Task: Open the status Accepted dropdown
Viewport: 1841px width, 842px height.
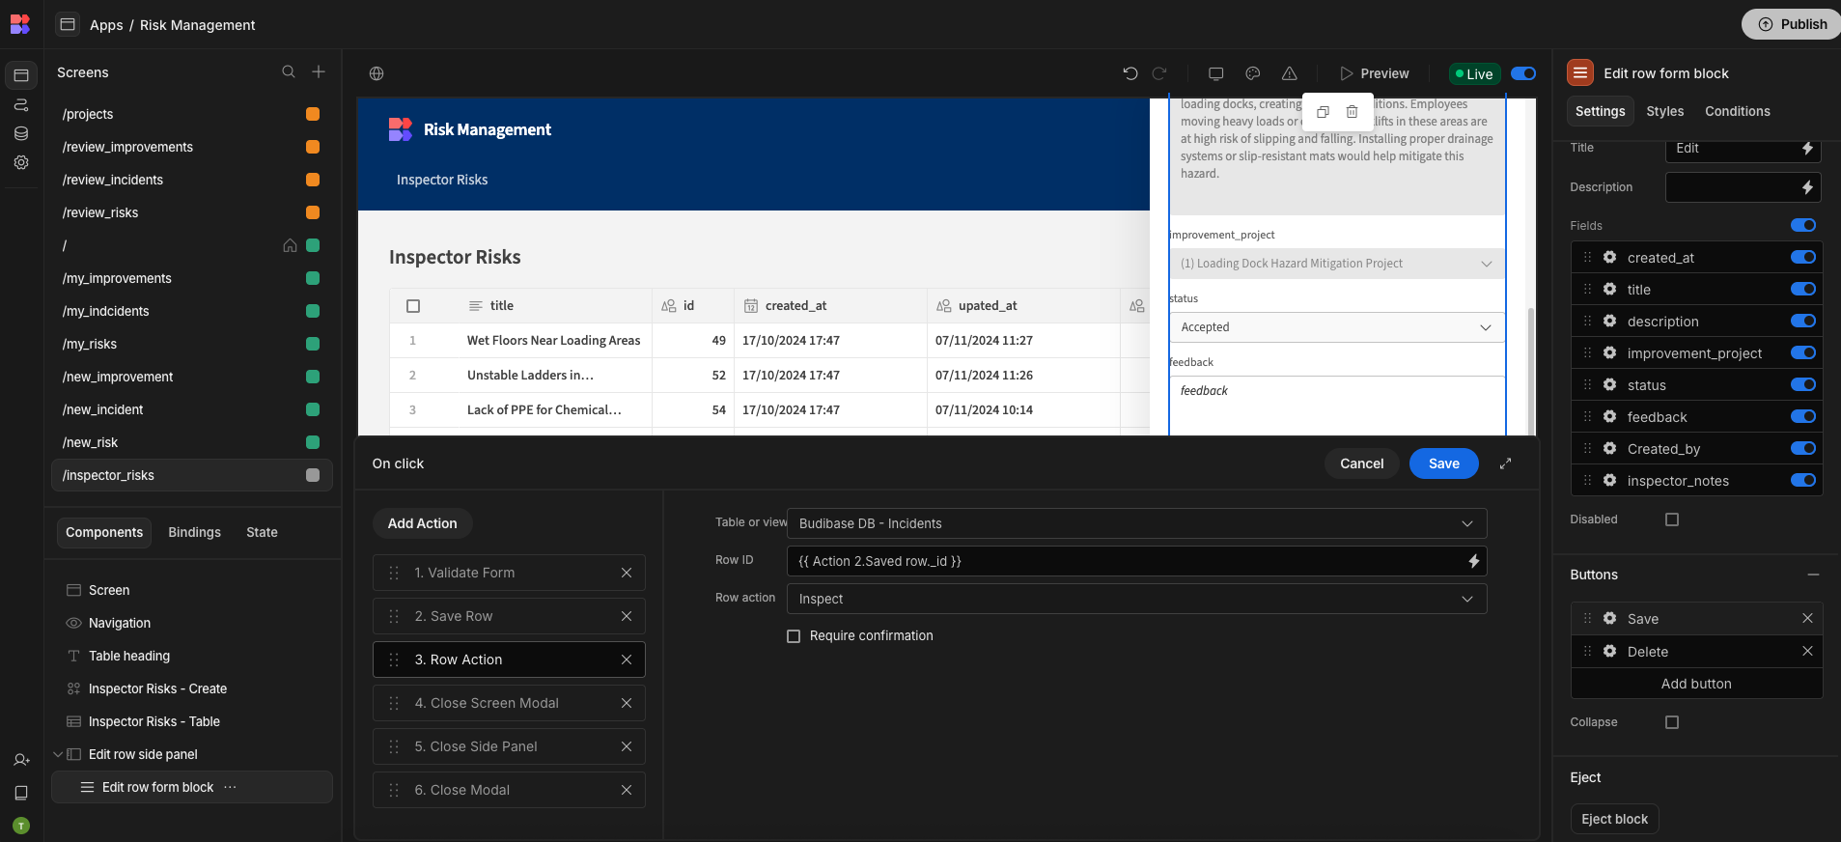Action: pyautogui.click(x=1336, y=327)
